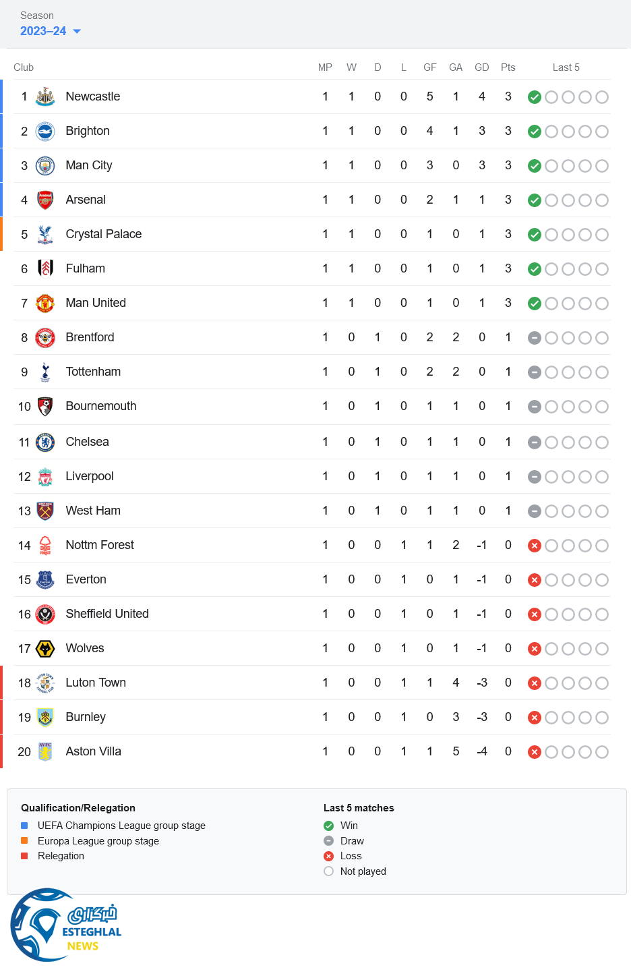The height and width of the screenshot is (980, 631).
Task: Click the Brighton club crest icon
Action: 45,131
